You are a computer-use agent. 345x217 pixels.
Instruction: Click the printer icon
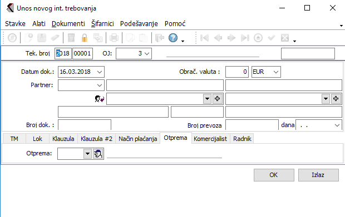[114, 38]
